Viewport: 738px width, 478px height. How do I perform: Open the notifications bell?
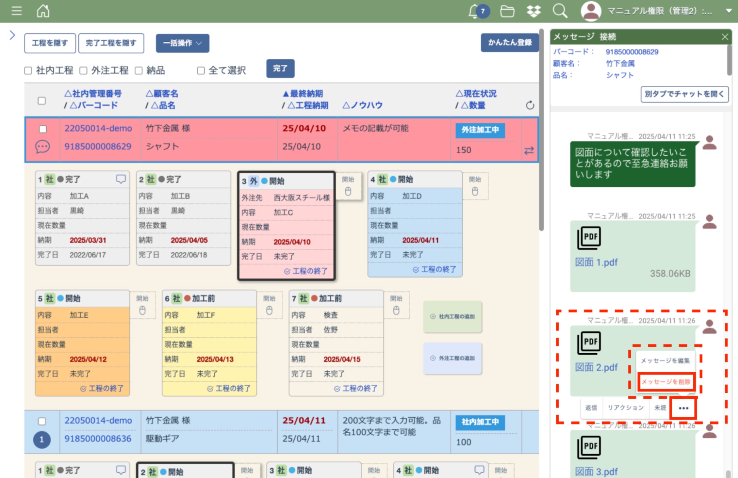click(x=474, y=11)
